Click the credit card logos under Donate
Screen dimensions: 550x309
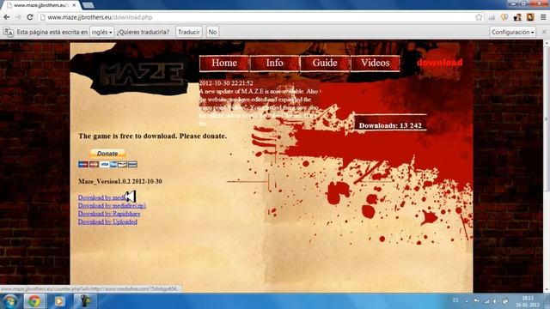pos(107,164)
